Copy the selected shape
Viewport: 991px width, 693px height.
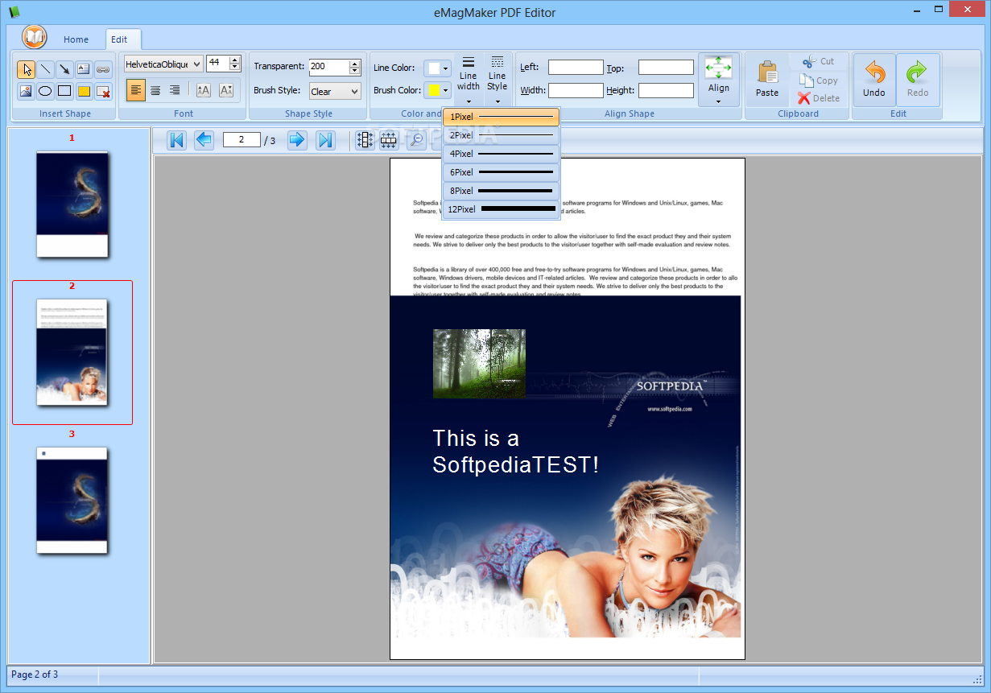pos(819,80)
